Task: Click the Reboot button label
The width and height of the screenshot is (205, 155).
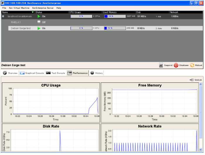Action: 199,65
